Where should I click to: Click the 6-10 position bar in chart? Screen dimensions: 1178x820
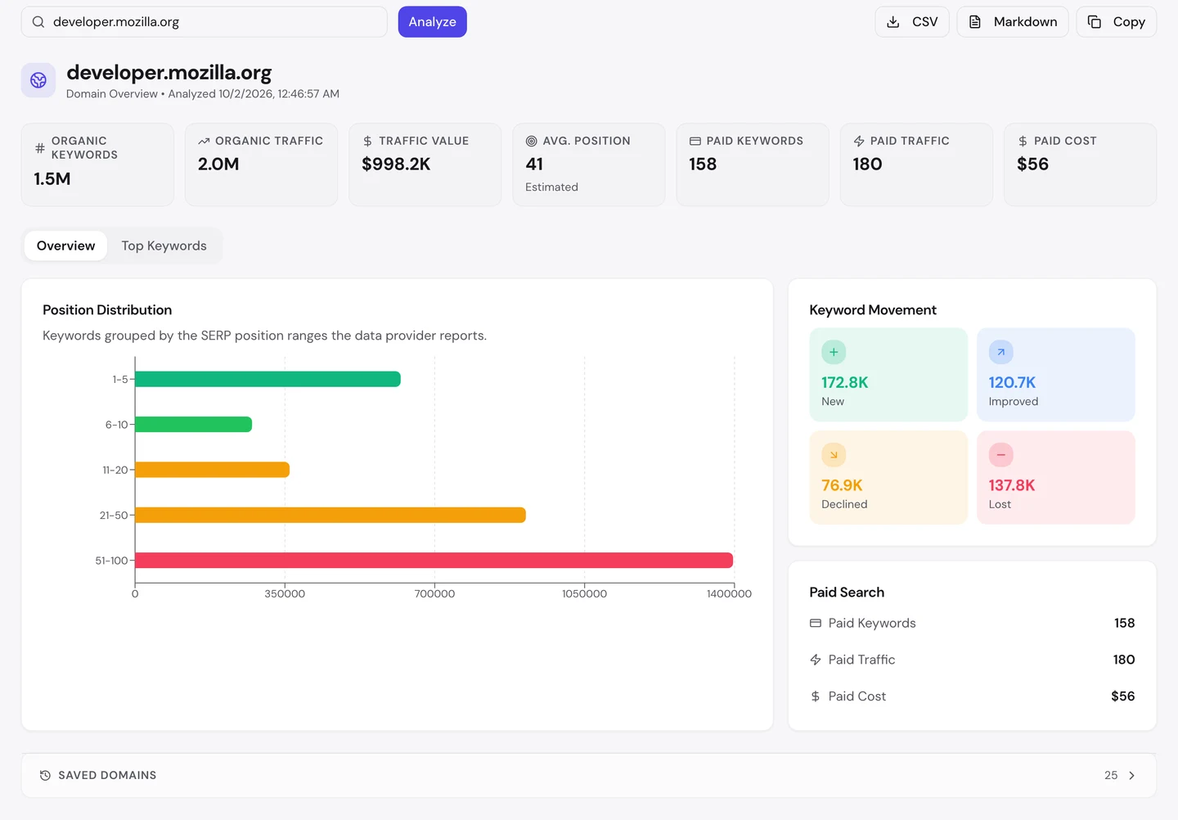[193, 425]
